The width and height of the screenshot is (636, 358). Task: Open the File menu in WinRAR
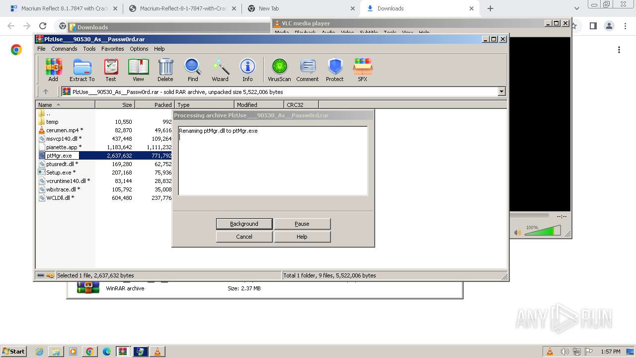click(x=41, y=49)
